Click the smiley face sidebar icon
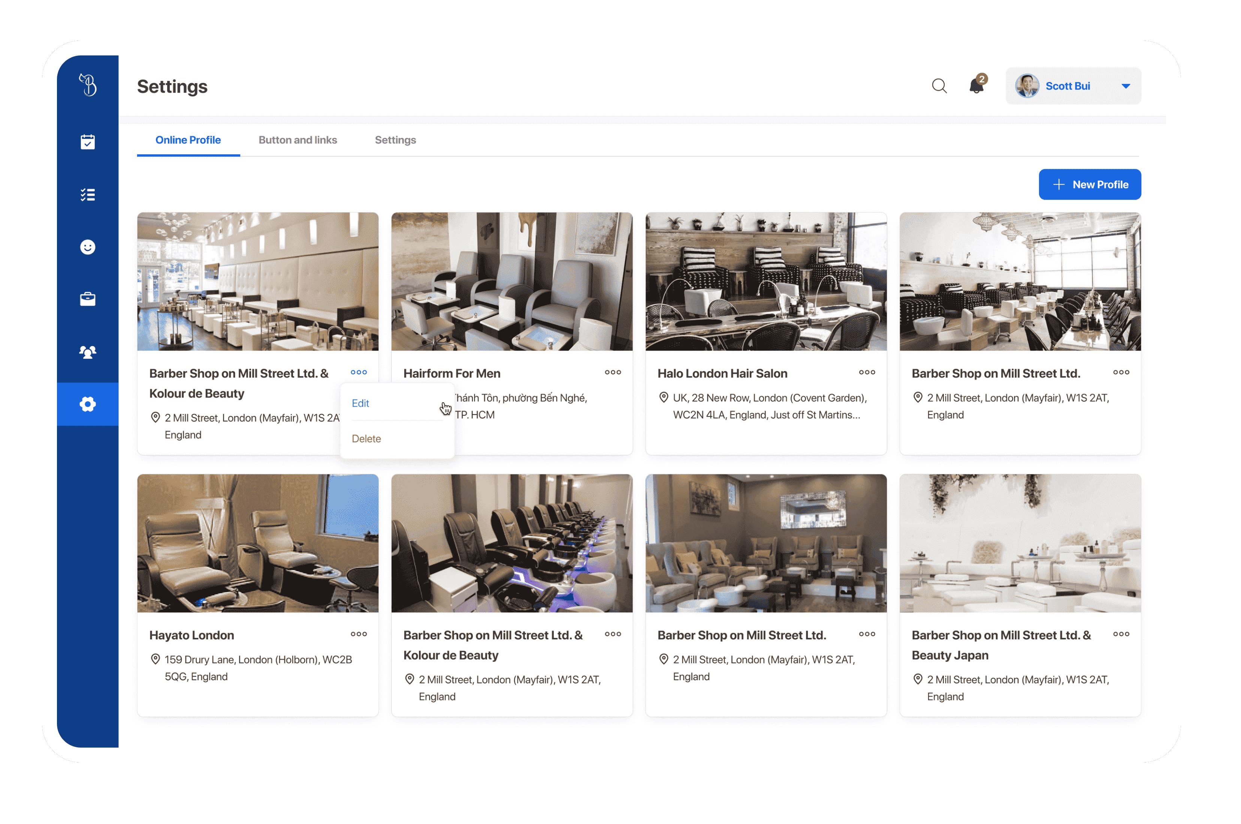 click(x=87, y=247)
